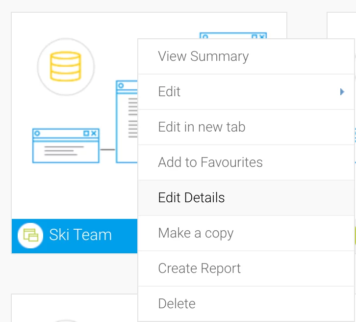
Task: Click the view icon beside Ski Team
Action: (x=30, y=235)
